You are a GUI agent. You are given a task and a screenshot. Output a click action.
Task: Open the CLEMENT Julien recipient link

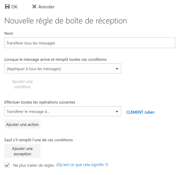click(x=140, y=112)
